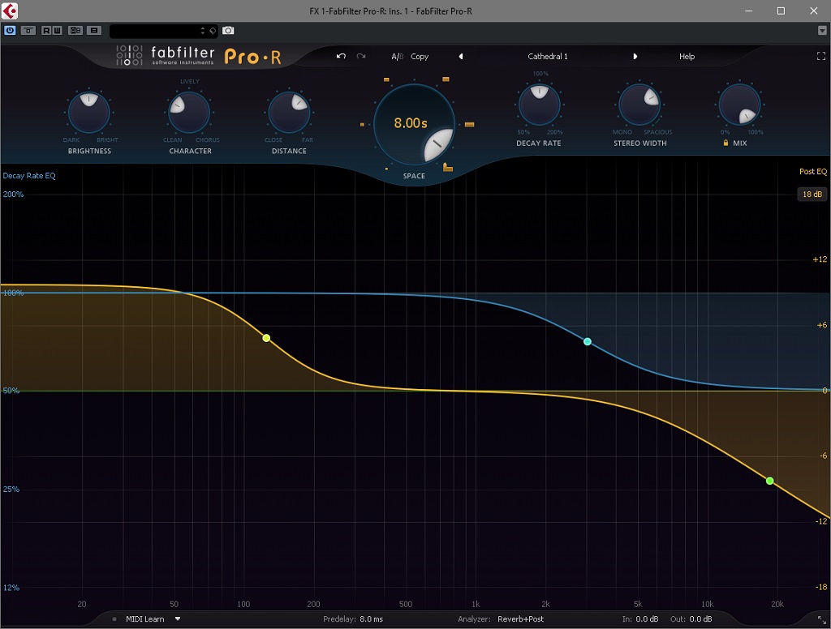Click the Decay Rate knob
Viewport: 831px width, 629px height.
tap(540, 105)
